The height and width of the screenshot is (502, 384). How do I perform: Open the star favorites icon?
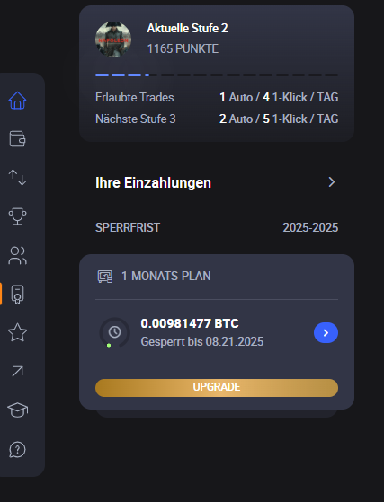(x=17, y=332)
